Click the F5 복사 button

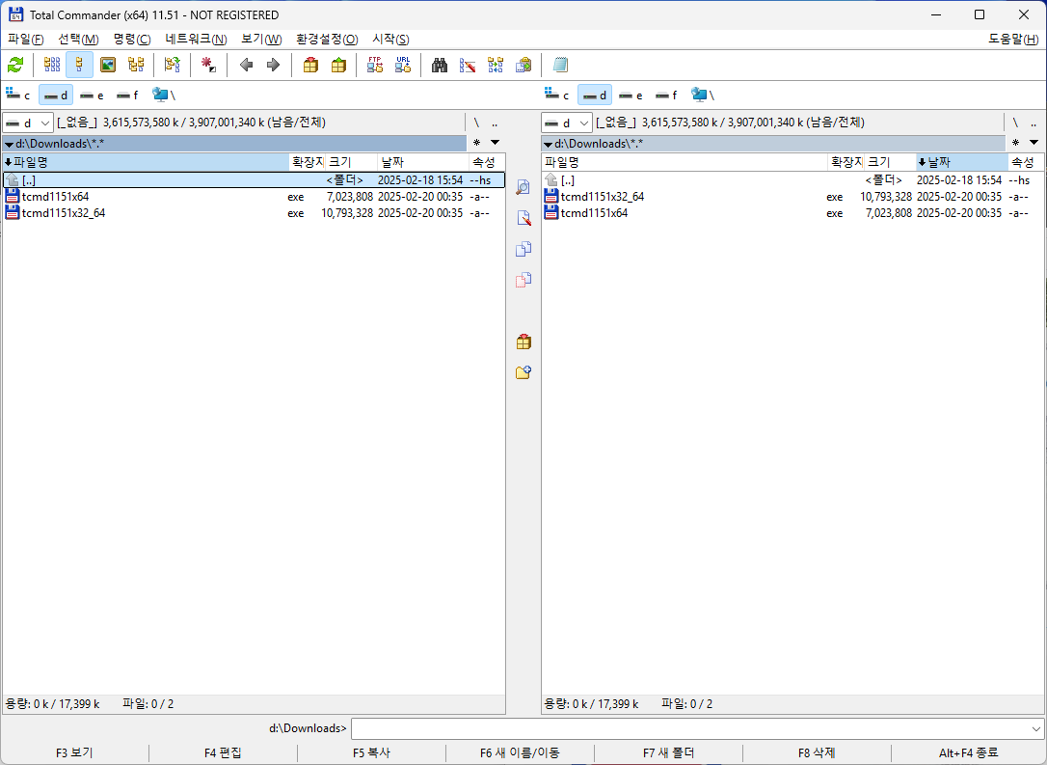[371, 753]
